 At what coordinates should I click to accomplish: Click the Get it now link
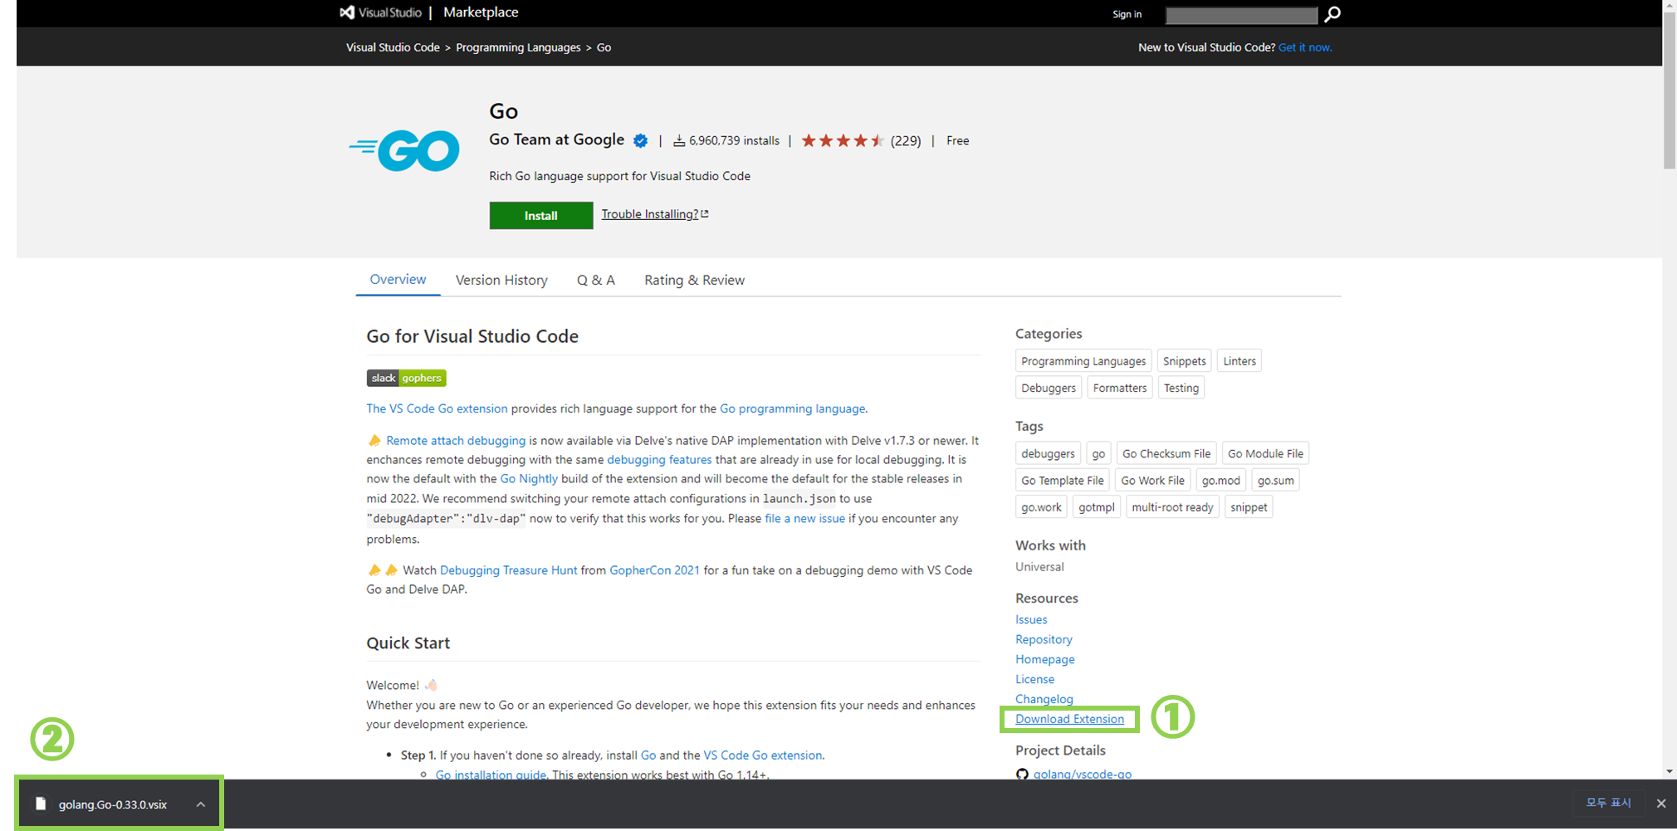tap(1305, 47)
